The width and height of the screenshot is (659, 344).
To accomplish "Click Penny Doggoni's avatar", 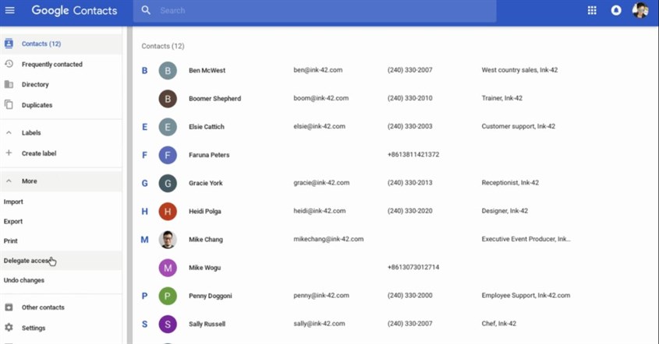I will tap(168, 296).
